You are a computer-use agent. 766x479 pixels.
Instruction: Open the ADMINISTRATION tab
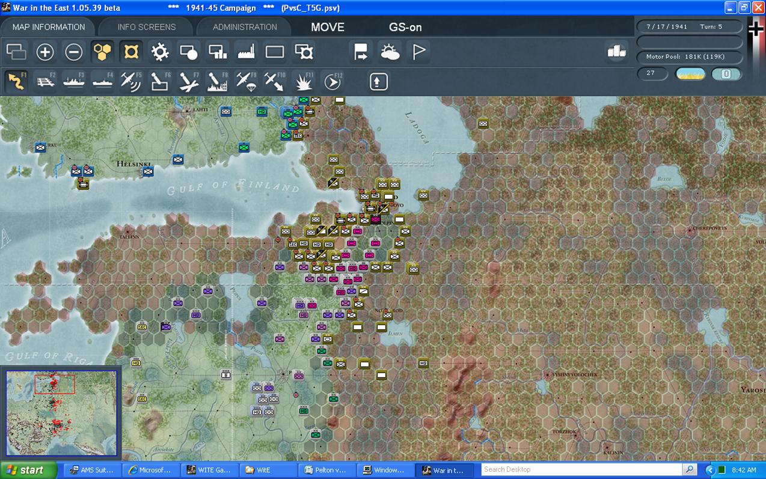[245, 27]
